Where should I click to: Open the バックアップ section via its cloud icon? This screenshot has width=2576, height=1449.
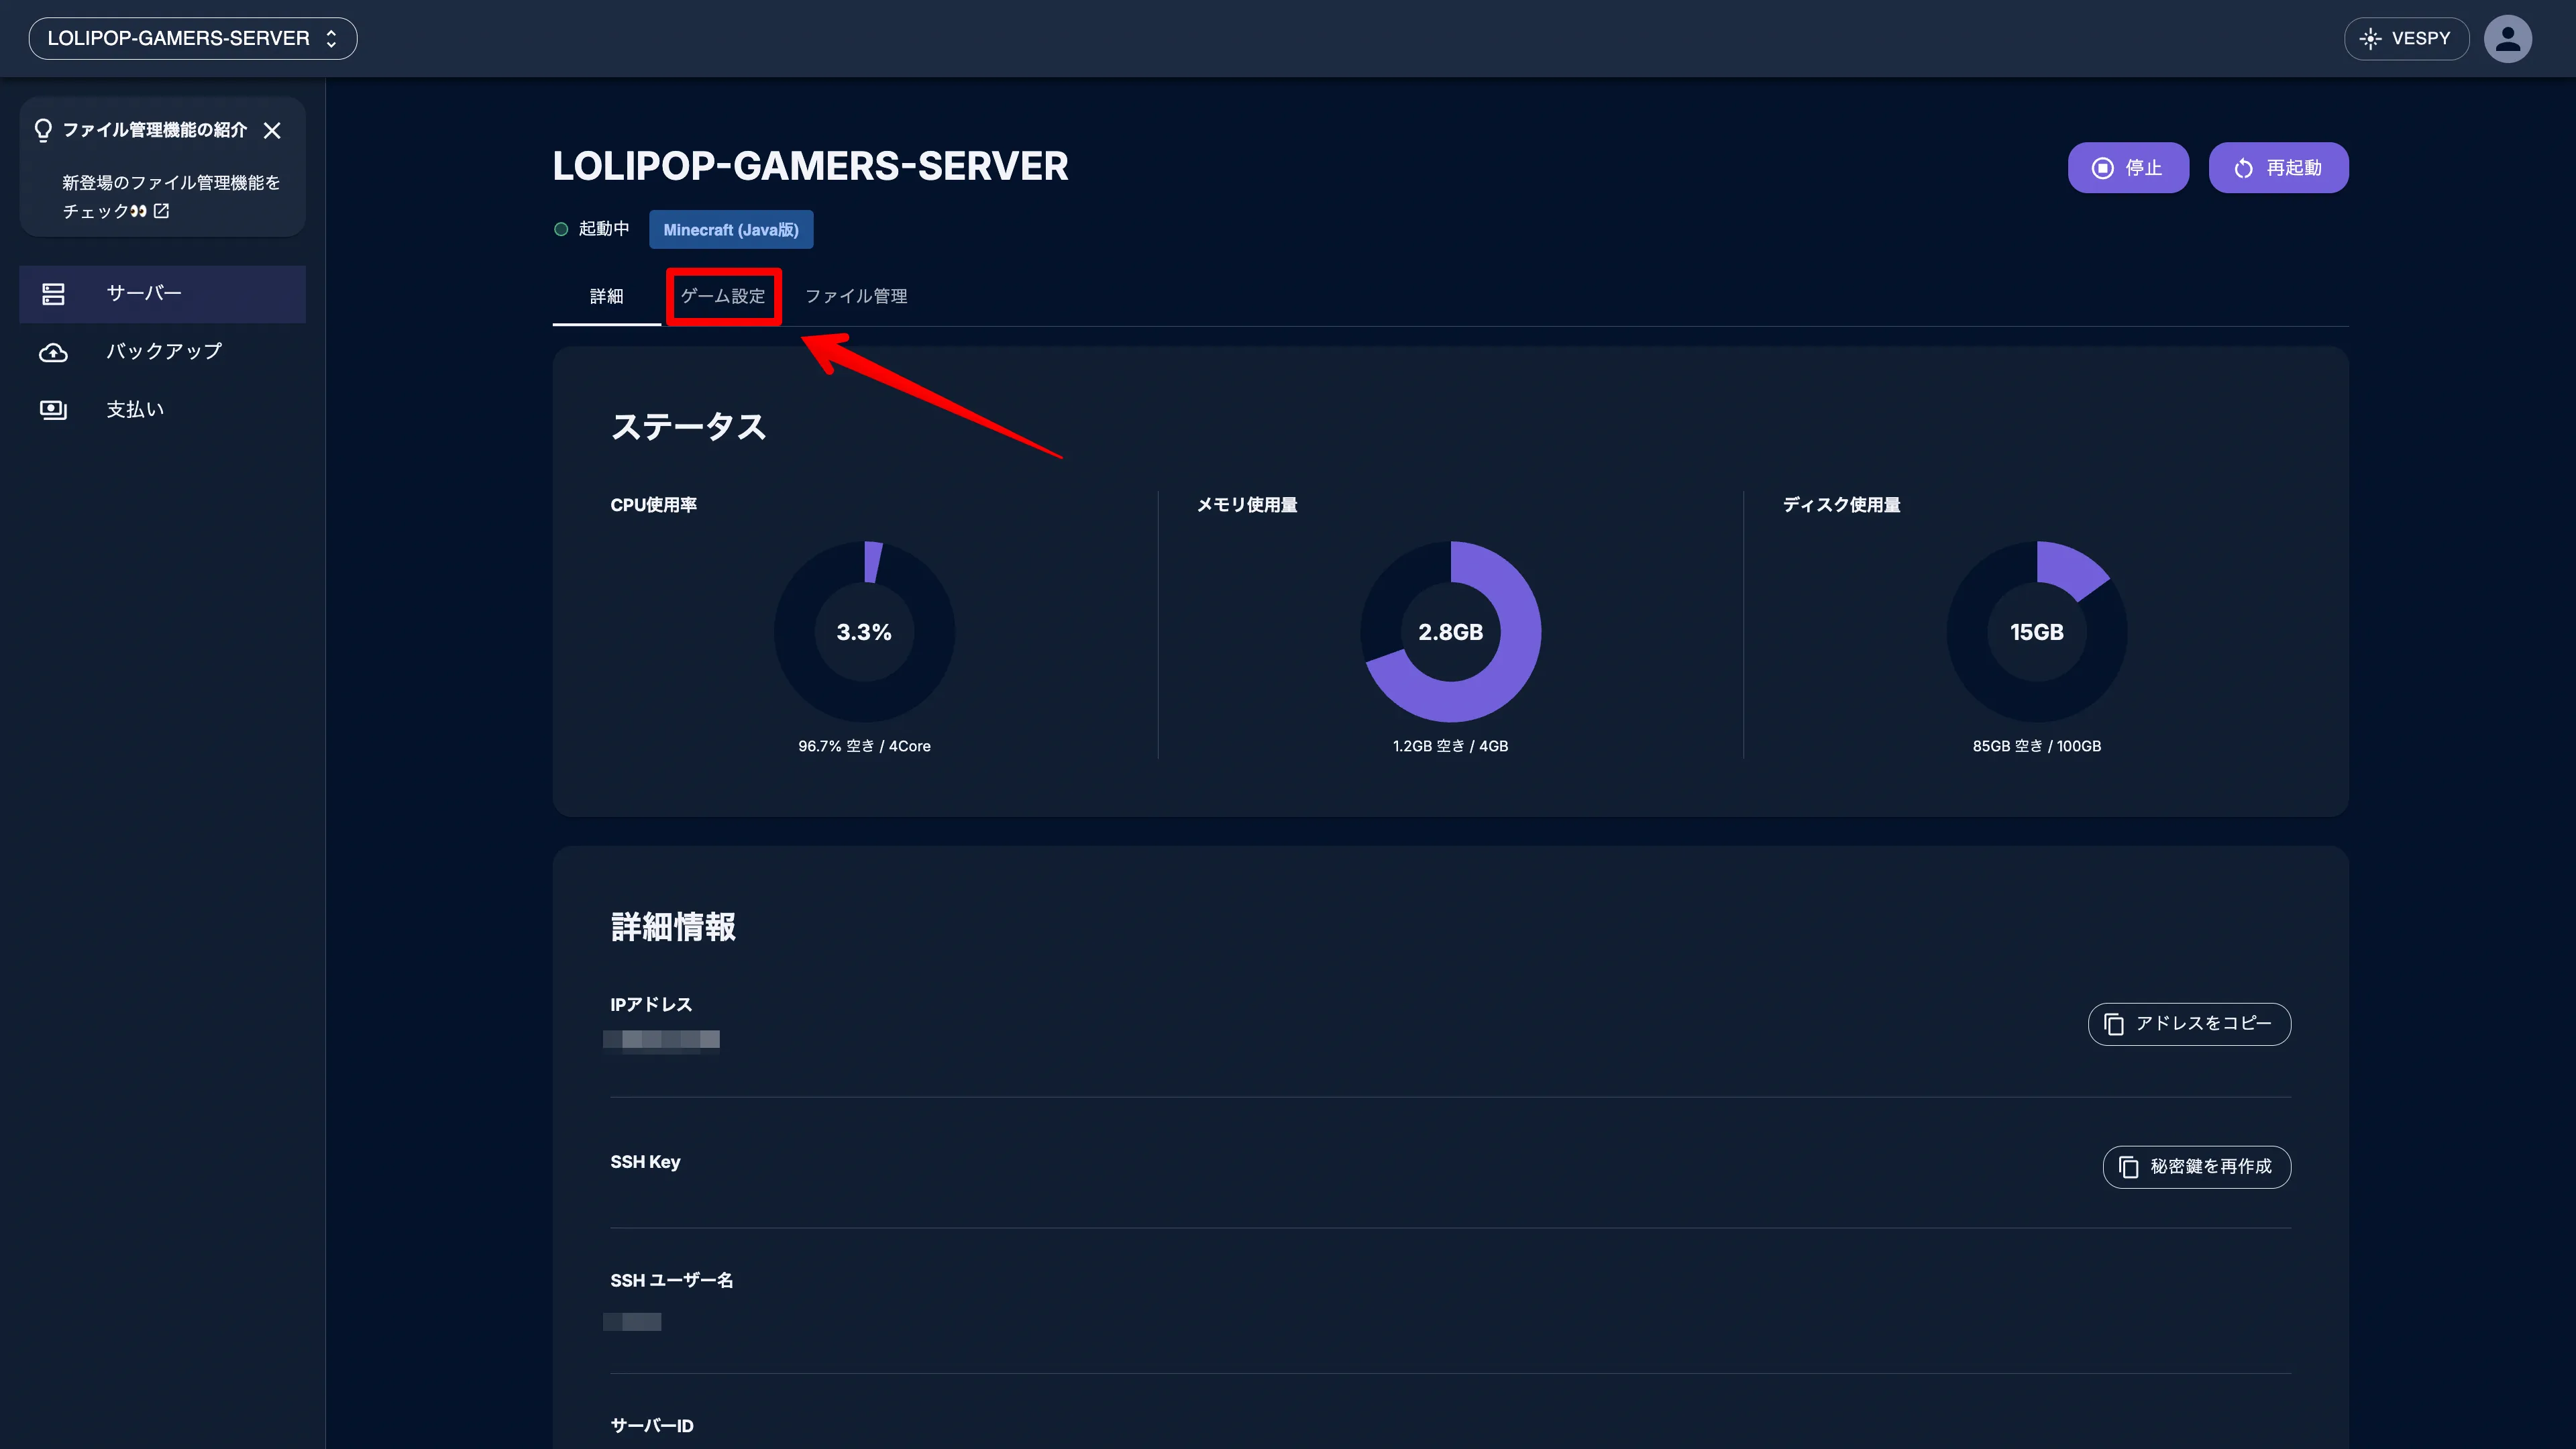click(53, 351)
